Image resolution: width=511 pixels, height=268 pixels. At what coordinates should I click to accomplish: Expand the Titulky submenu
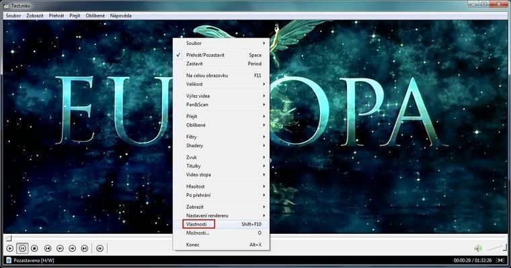(221, 166)
